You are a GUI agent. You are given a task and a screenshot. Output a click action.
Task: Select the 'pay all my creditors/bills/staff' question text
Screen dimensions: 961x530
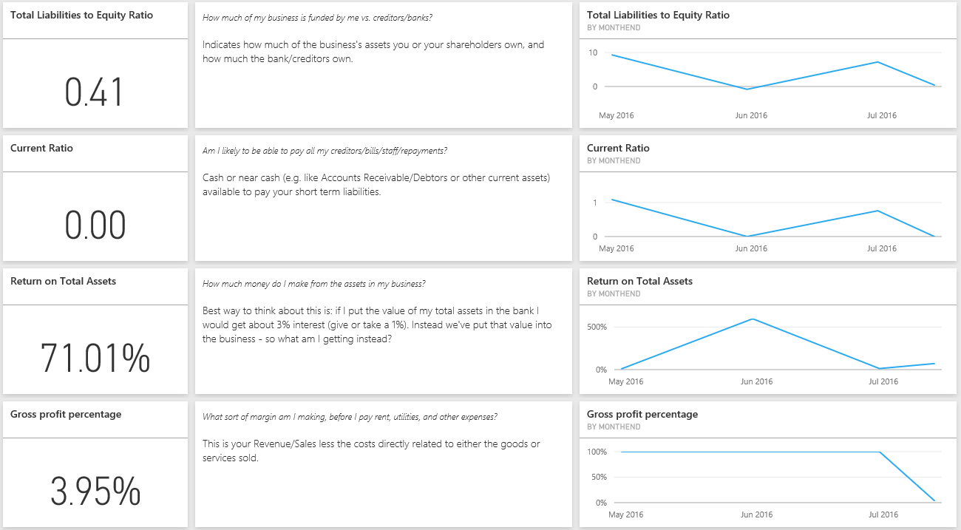click(x=325, y=151)
